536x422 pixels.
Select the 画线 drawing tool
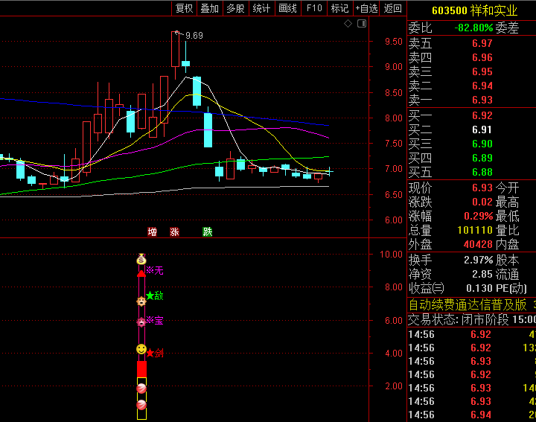coord(287,8)
